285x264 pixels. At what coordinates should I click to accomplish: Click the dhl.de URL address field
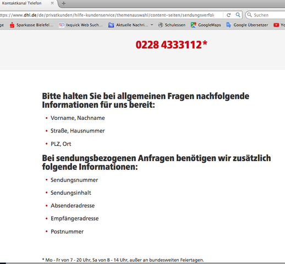click(x=107, y=15)
